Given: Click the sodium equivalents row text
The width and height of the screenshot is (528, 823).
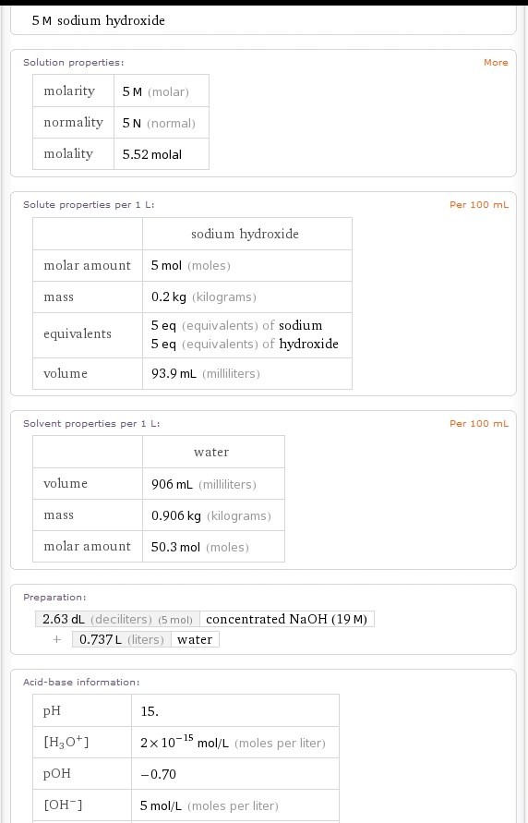Looking at the screenshot, I should click(236, 325).
